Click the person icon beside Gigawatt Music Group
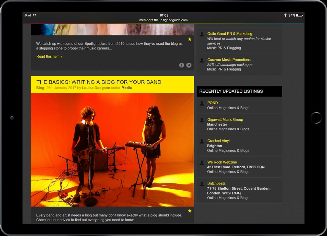 tap(202, 120)
